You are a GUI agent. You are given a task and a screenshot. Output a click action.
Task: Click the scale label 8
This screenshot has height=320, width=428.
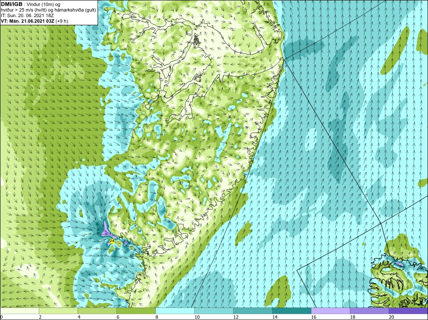point(157,317)
